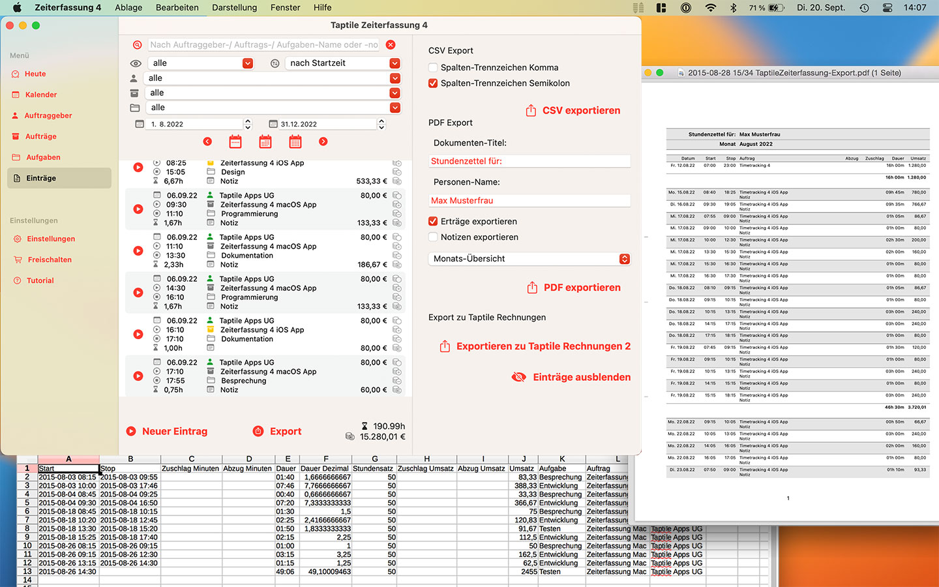
Task: Click the Dokumenten-Titel field 'Stundenzettel für:'
Action: coord(529,161)
